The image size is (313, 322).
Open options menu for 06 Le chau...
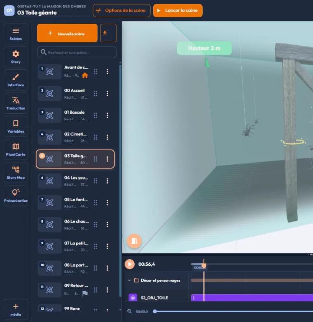click(x=107, y=224)
